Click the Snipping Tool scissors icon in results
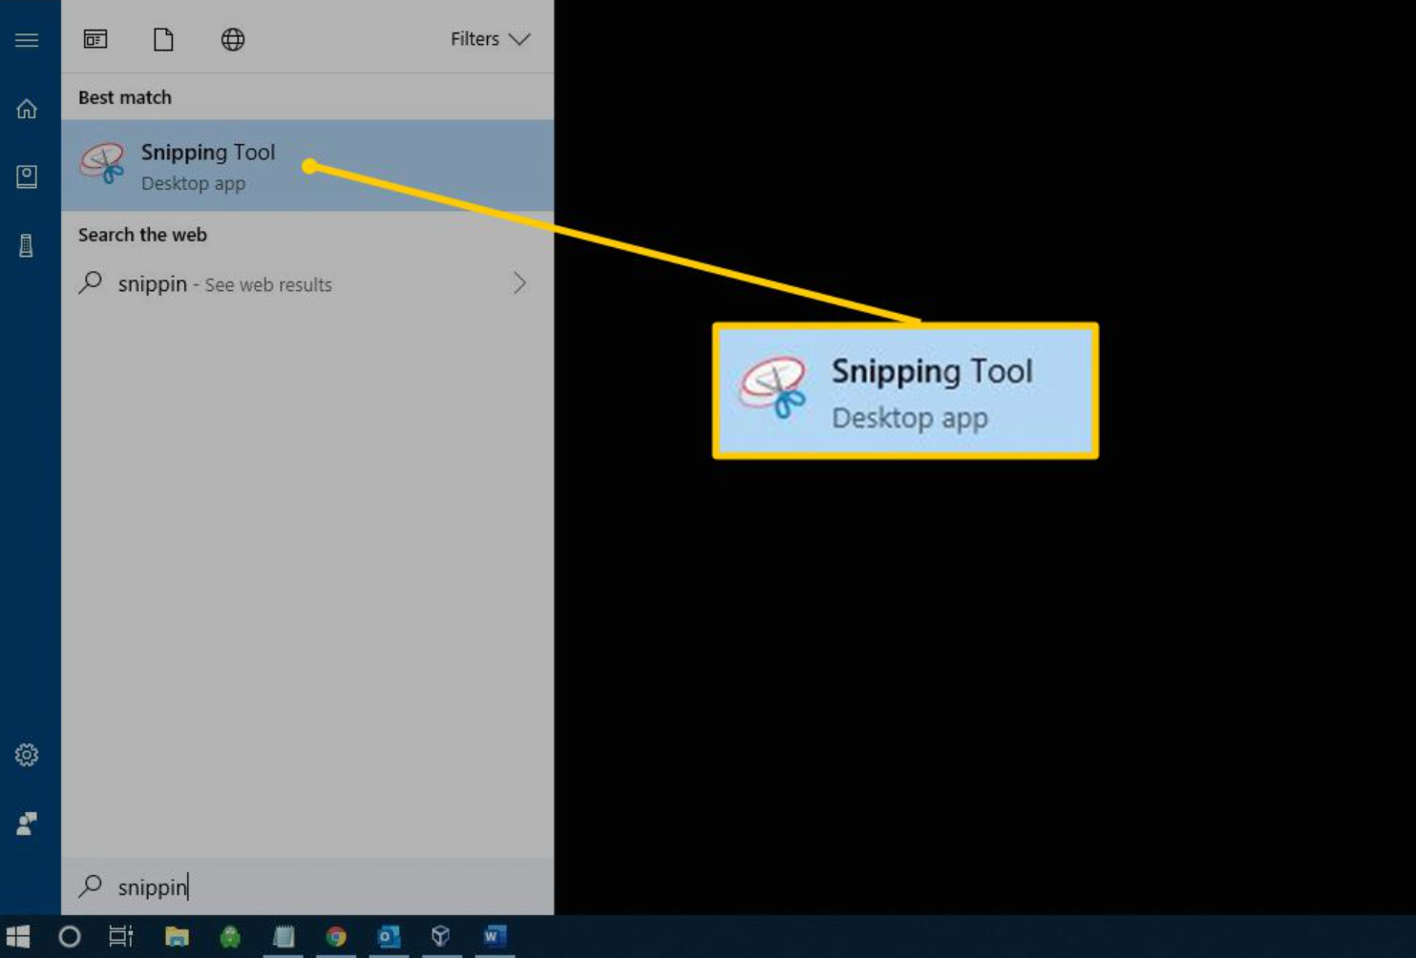This screenshot has height=958, width=1416. (x=102, y=163)
